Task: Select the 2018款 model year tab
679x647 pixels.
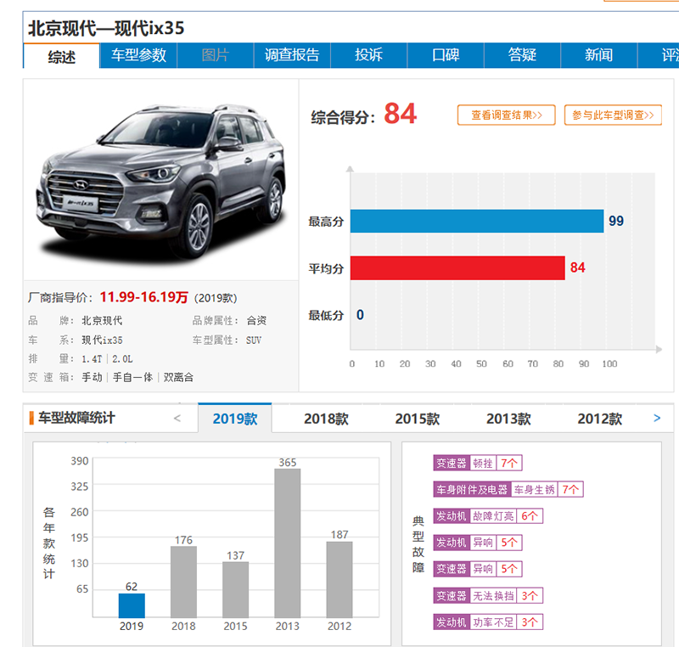Action: coord(326,419)
